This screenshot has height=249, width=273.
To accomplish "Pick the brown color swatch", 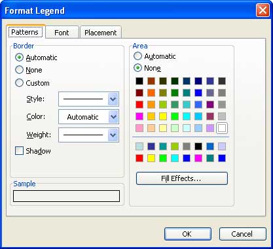I will (x=151, y=81).
